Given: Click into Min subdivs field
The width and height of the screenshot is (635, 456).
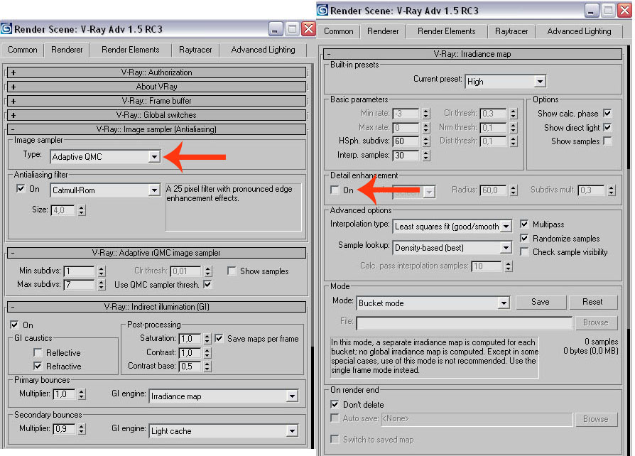Looking at the screenshot, I should pyautogui.click(x=80, y=271).
